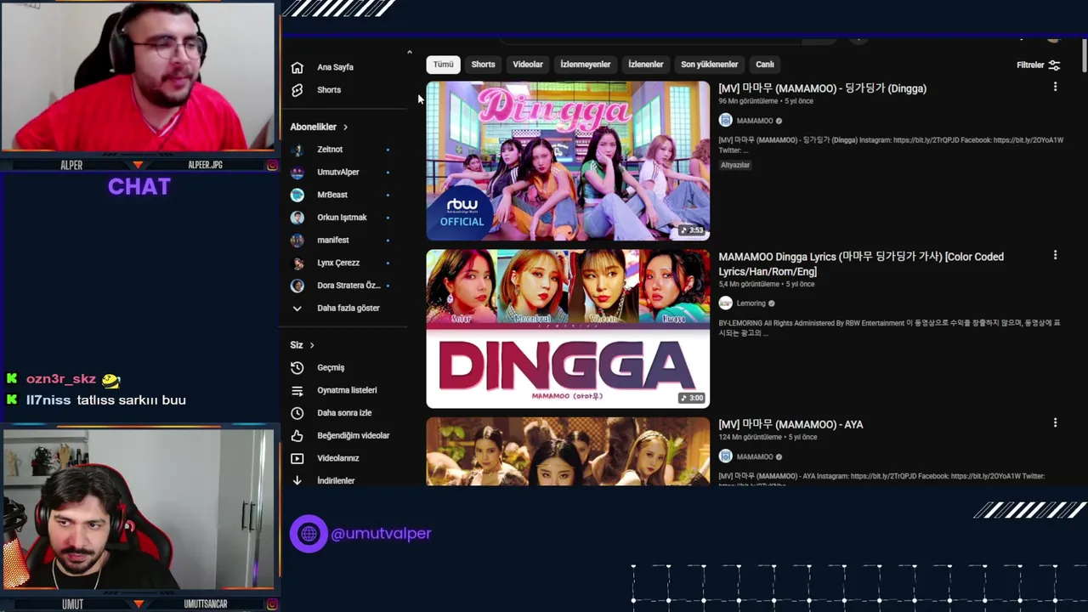Screen dimensions: 1088x612
Task: Select the Shorts filter chip
Action: tap(483, 65)
